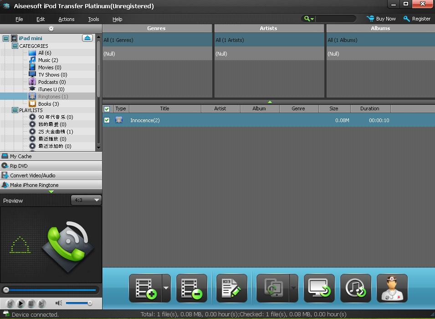
Task: Open the Tools menu
Action: [93, 19]
